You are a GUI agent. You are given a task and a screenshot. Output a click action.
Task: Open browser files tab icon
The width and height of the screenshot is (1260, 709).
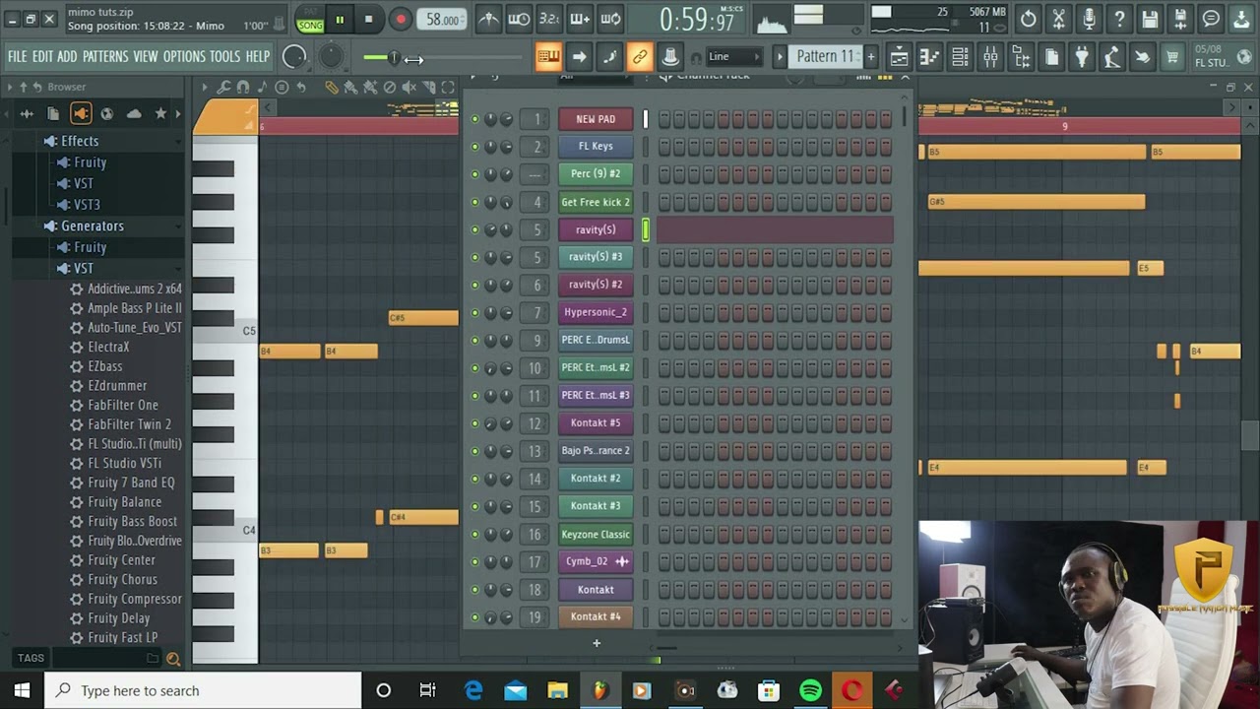pyautogui.click(x=54, y=114)
